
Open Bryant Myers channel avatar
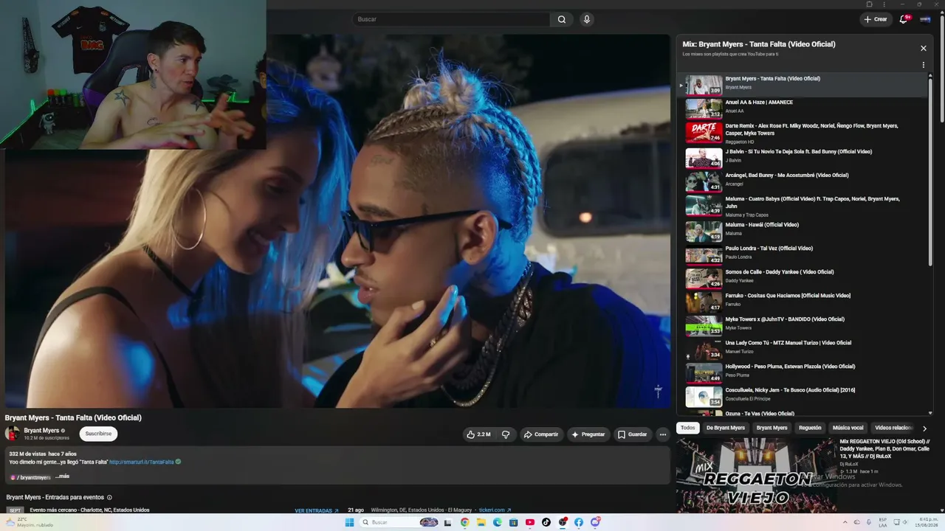pos(13,434)
